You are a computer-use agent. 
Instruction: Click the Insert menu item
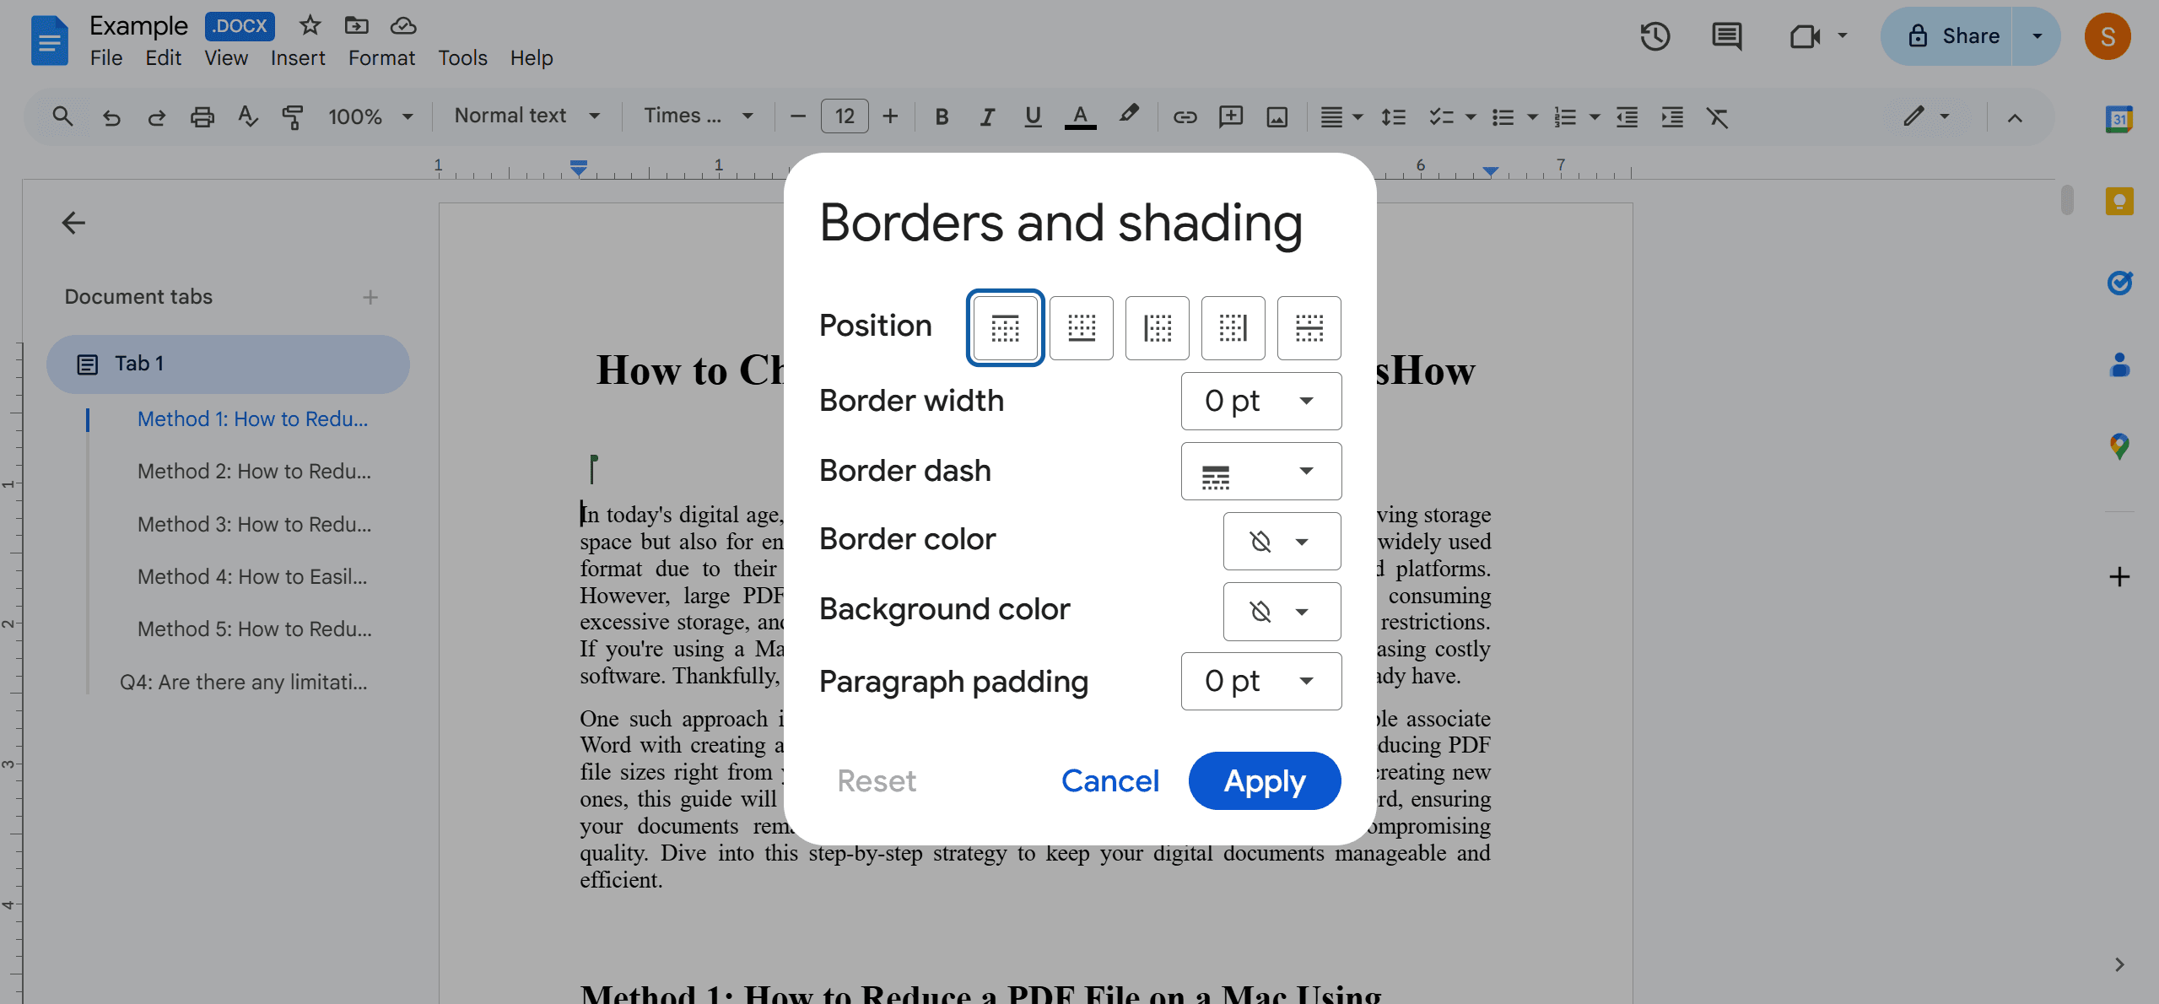tap(298, 57)
